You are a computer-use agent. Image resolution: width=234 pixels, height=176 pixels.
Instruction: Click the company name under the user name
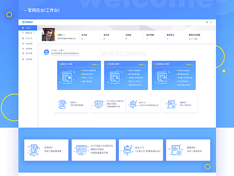66,38
